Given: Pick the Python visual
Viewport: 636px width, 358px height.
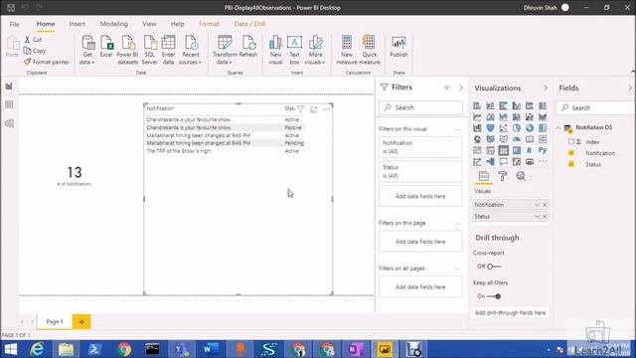Looking at the screenshot, I should pos(543,150).
